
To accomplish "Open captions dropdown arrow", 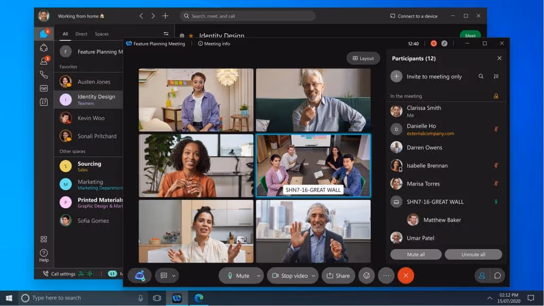I will coord(174,276).
